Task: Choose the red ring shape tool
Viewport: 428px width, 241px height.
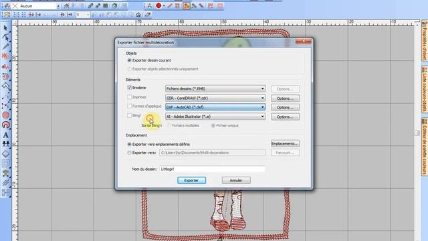Action: [x=5, y=125]
